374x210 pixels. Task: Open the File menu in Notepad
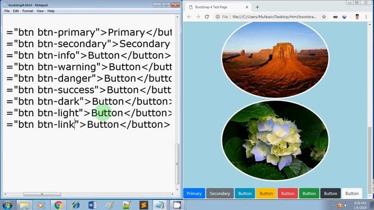click(x=7, y=11)
